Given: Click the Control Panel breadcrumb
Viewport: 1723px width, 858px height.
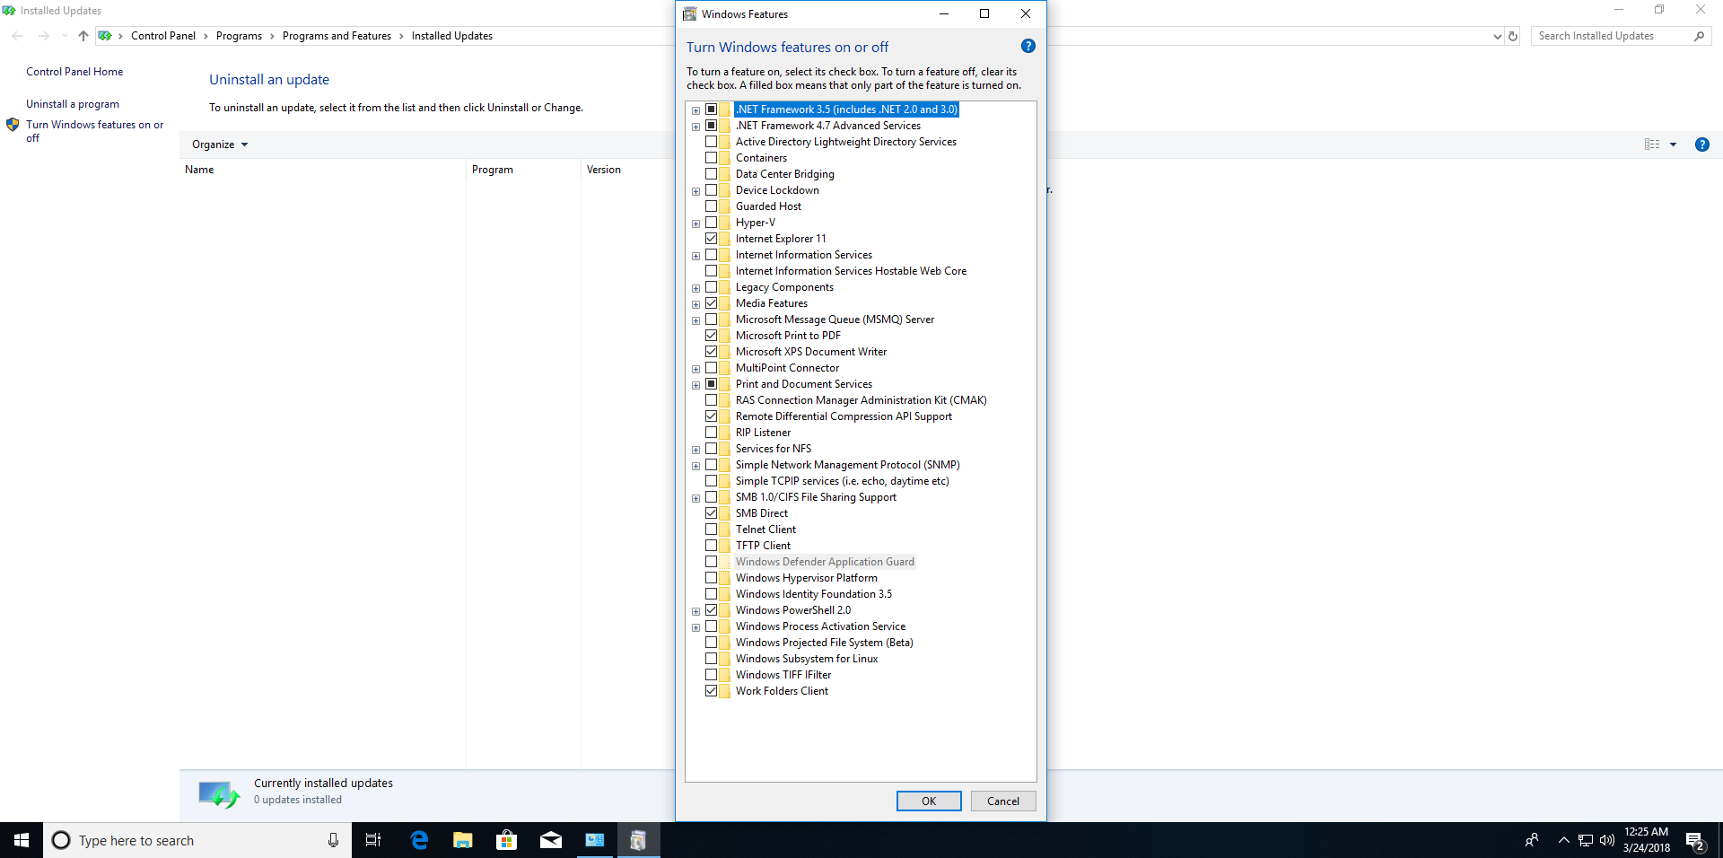Looking at the screenshot, I should [162, 36].
